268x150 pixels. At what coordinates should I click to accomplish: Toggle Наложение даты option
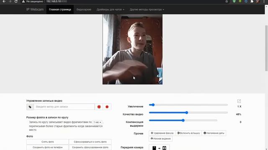point(214,133)
